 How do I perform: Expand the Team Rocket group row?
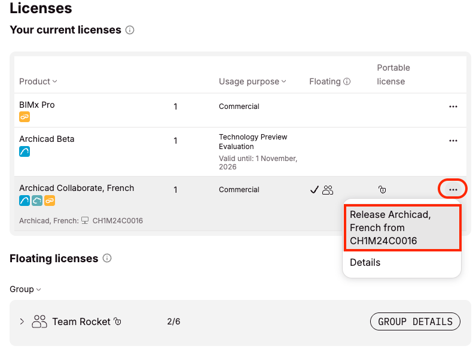pos(22,321)
